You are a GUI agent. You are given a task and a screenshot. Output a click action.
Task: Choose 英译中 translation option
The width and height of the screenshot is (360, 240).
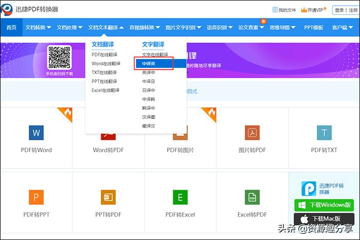149,72
